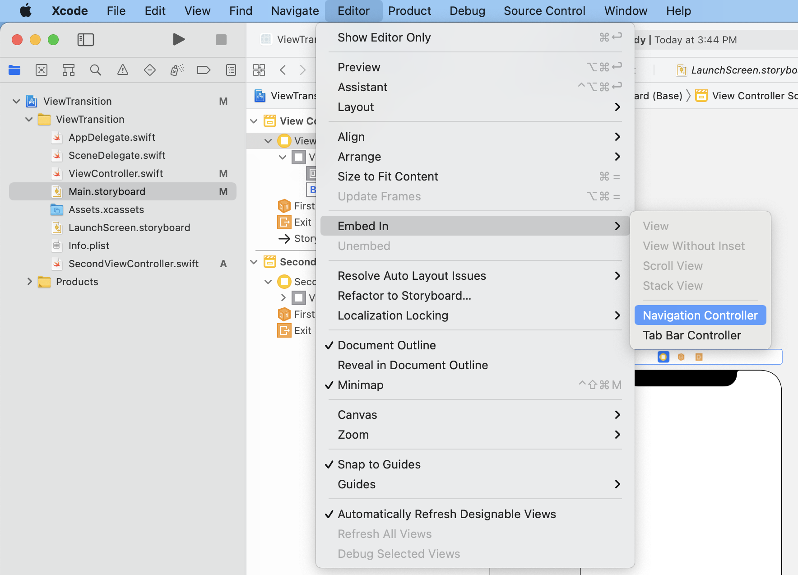Open the LaunchScreen.storyboard editor tab
The image size is (798, 575).
tap(737, 70)
